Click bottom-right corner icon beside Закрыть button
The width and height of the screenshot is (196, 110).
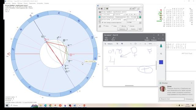pyautogui.click(x=140, y=29)
